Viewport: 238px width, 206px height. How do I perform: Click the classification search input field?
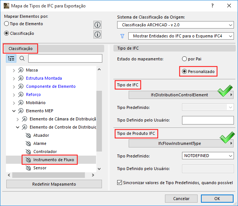coord(65,59)
